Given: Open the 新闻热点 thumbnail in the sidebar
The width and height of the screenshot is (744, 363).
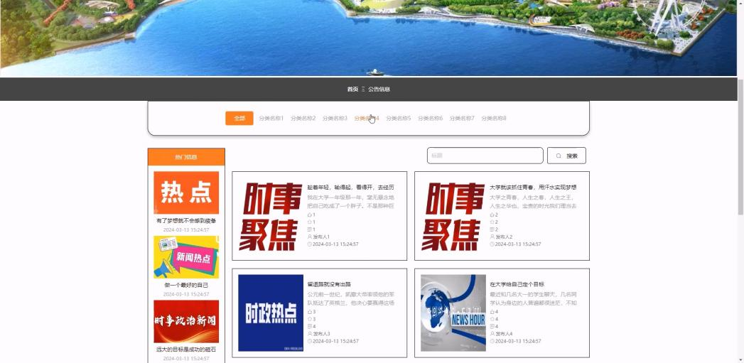Looking at the screenshot, I should [x=186, y=257].
